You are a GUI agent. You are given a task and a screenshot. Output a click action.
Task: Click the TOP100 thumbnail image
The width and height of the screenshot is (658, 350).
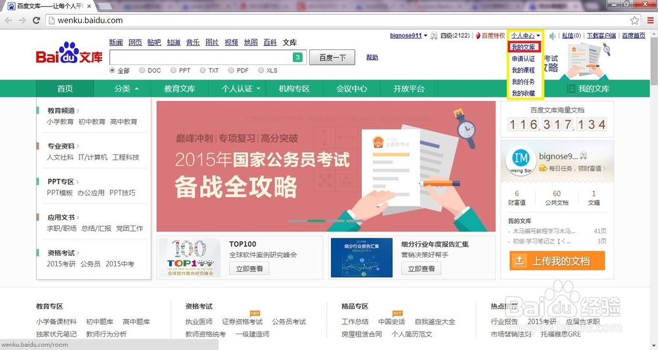(x=190, y=258)
